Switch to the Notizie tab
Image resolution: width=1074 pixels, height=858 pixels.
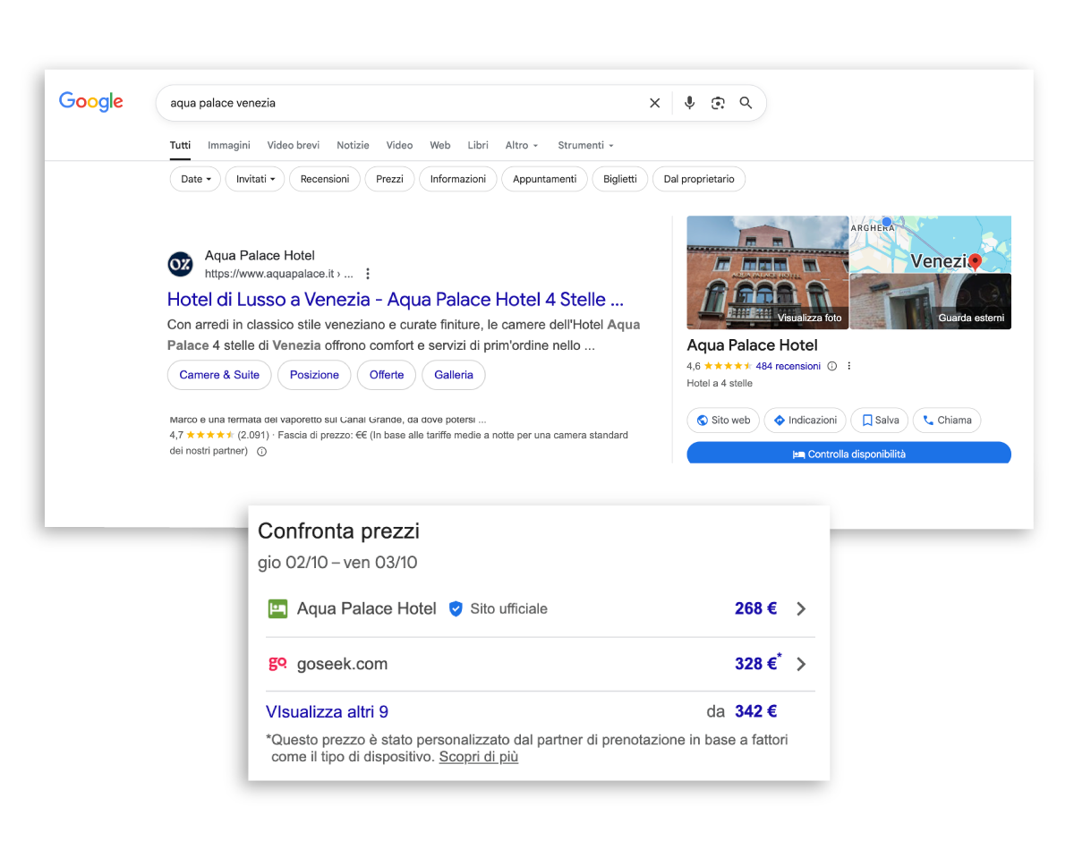tap(353, 145)
